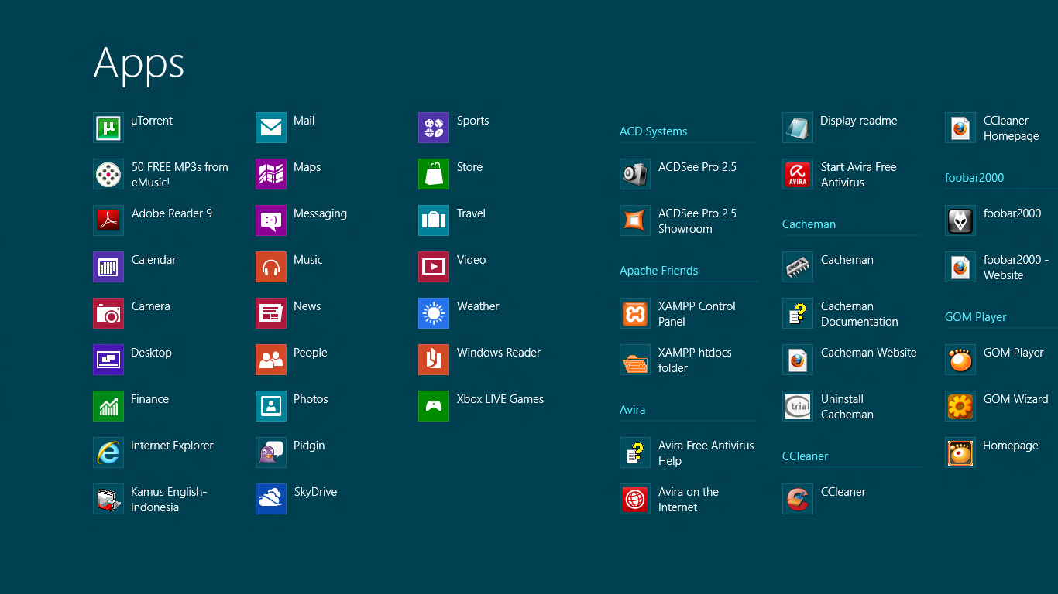The width and height of the screenshot is (1058, 594).
Task: Open the Messaging app icon
Action: coord(271,220)
